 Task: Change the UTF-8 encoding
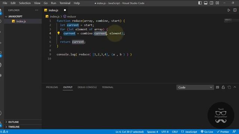165,132
